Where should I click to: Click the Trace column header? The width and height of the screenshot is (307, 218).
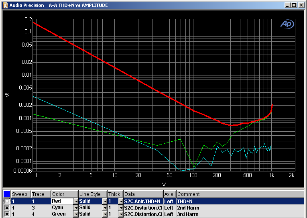tap(41, 194)
